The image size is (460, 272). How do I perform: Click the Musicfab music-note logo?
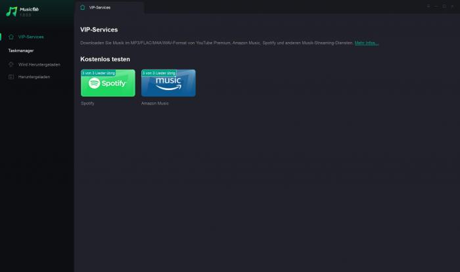point(11,12)
